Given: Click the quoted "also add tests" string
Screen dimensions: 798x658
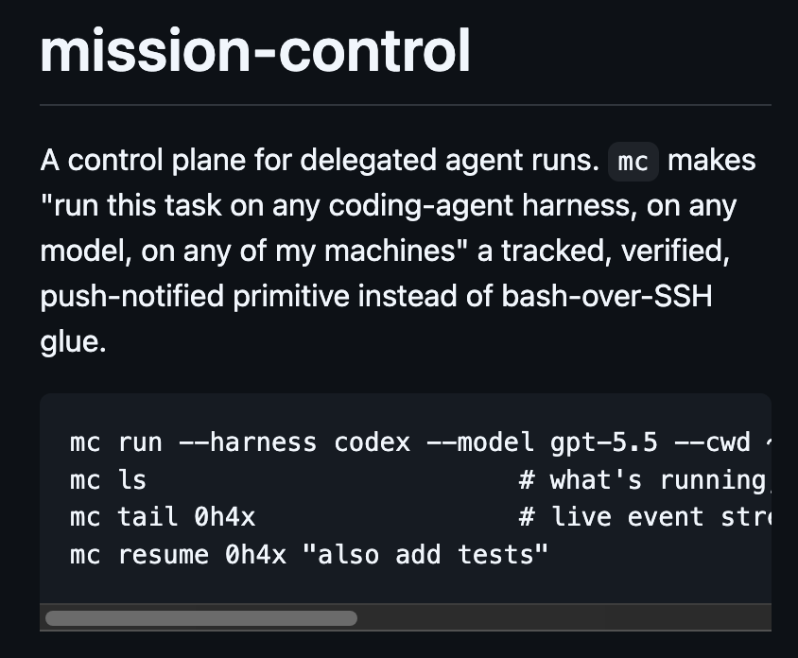Looking at the screenshot, I should pyautogui.click(x=425, y=554).
